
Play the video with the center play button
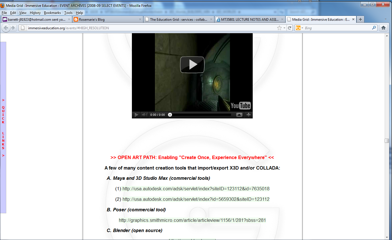[x=192, y=64]
